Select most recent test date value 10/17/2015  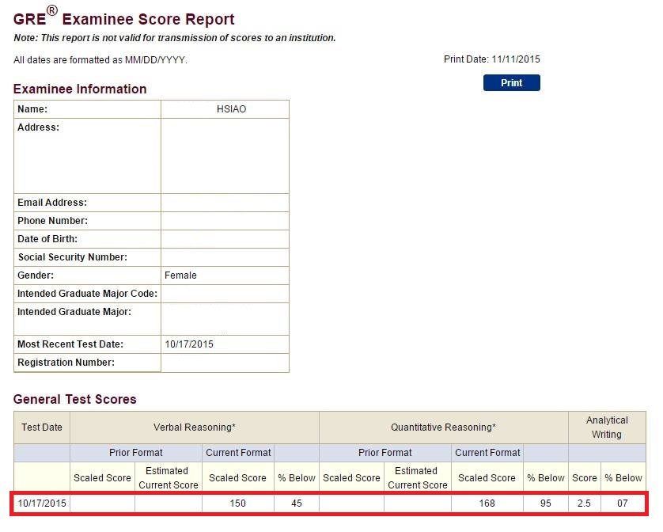pyautogui.click(x=189, y=344)
